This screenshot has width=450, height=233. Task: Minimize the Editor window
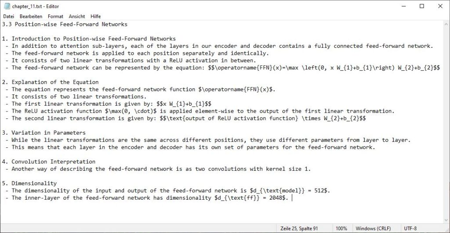404,6
